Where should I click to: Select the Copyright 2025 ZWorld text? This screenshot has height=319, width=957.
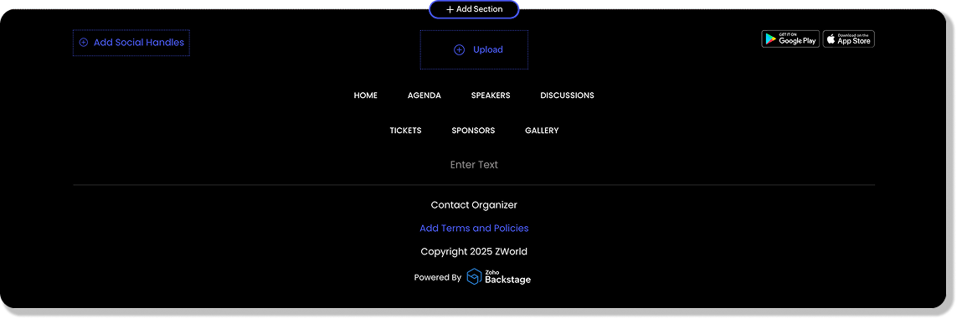click(x=474, y=251)
